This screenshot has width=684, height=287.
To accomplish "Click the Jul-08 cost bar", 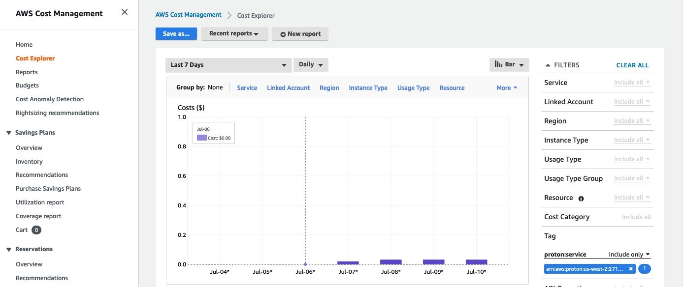I will point(391,262).
